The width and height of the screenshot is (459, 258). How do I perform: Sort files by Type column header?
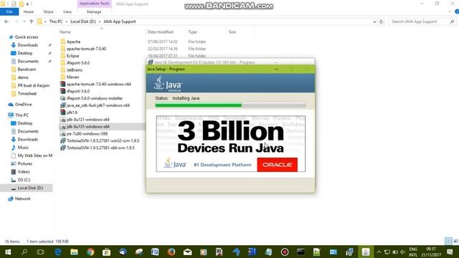coord(192,32)
